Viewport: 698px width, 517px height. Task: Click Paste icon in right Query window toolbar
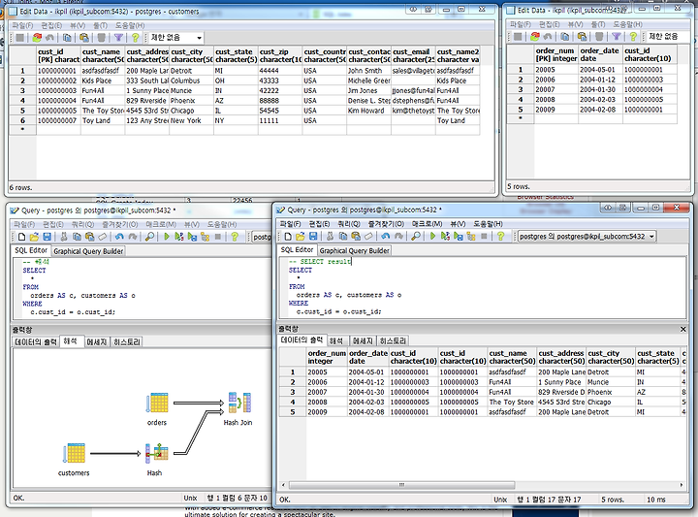(356, 237)
